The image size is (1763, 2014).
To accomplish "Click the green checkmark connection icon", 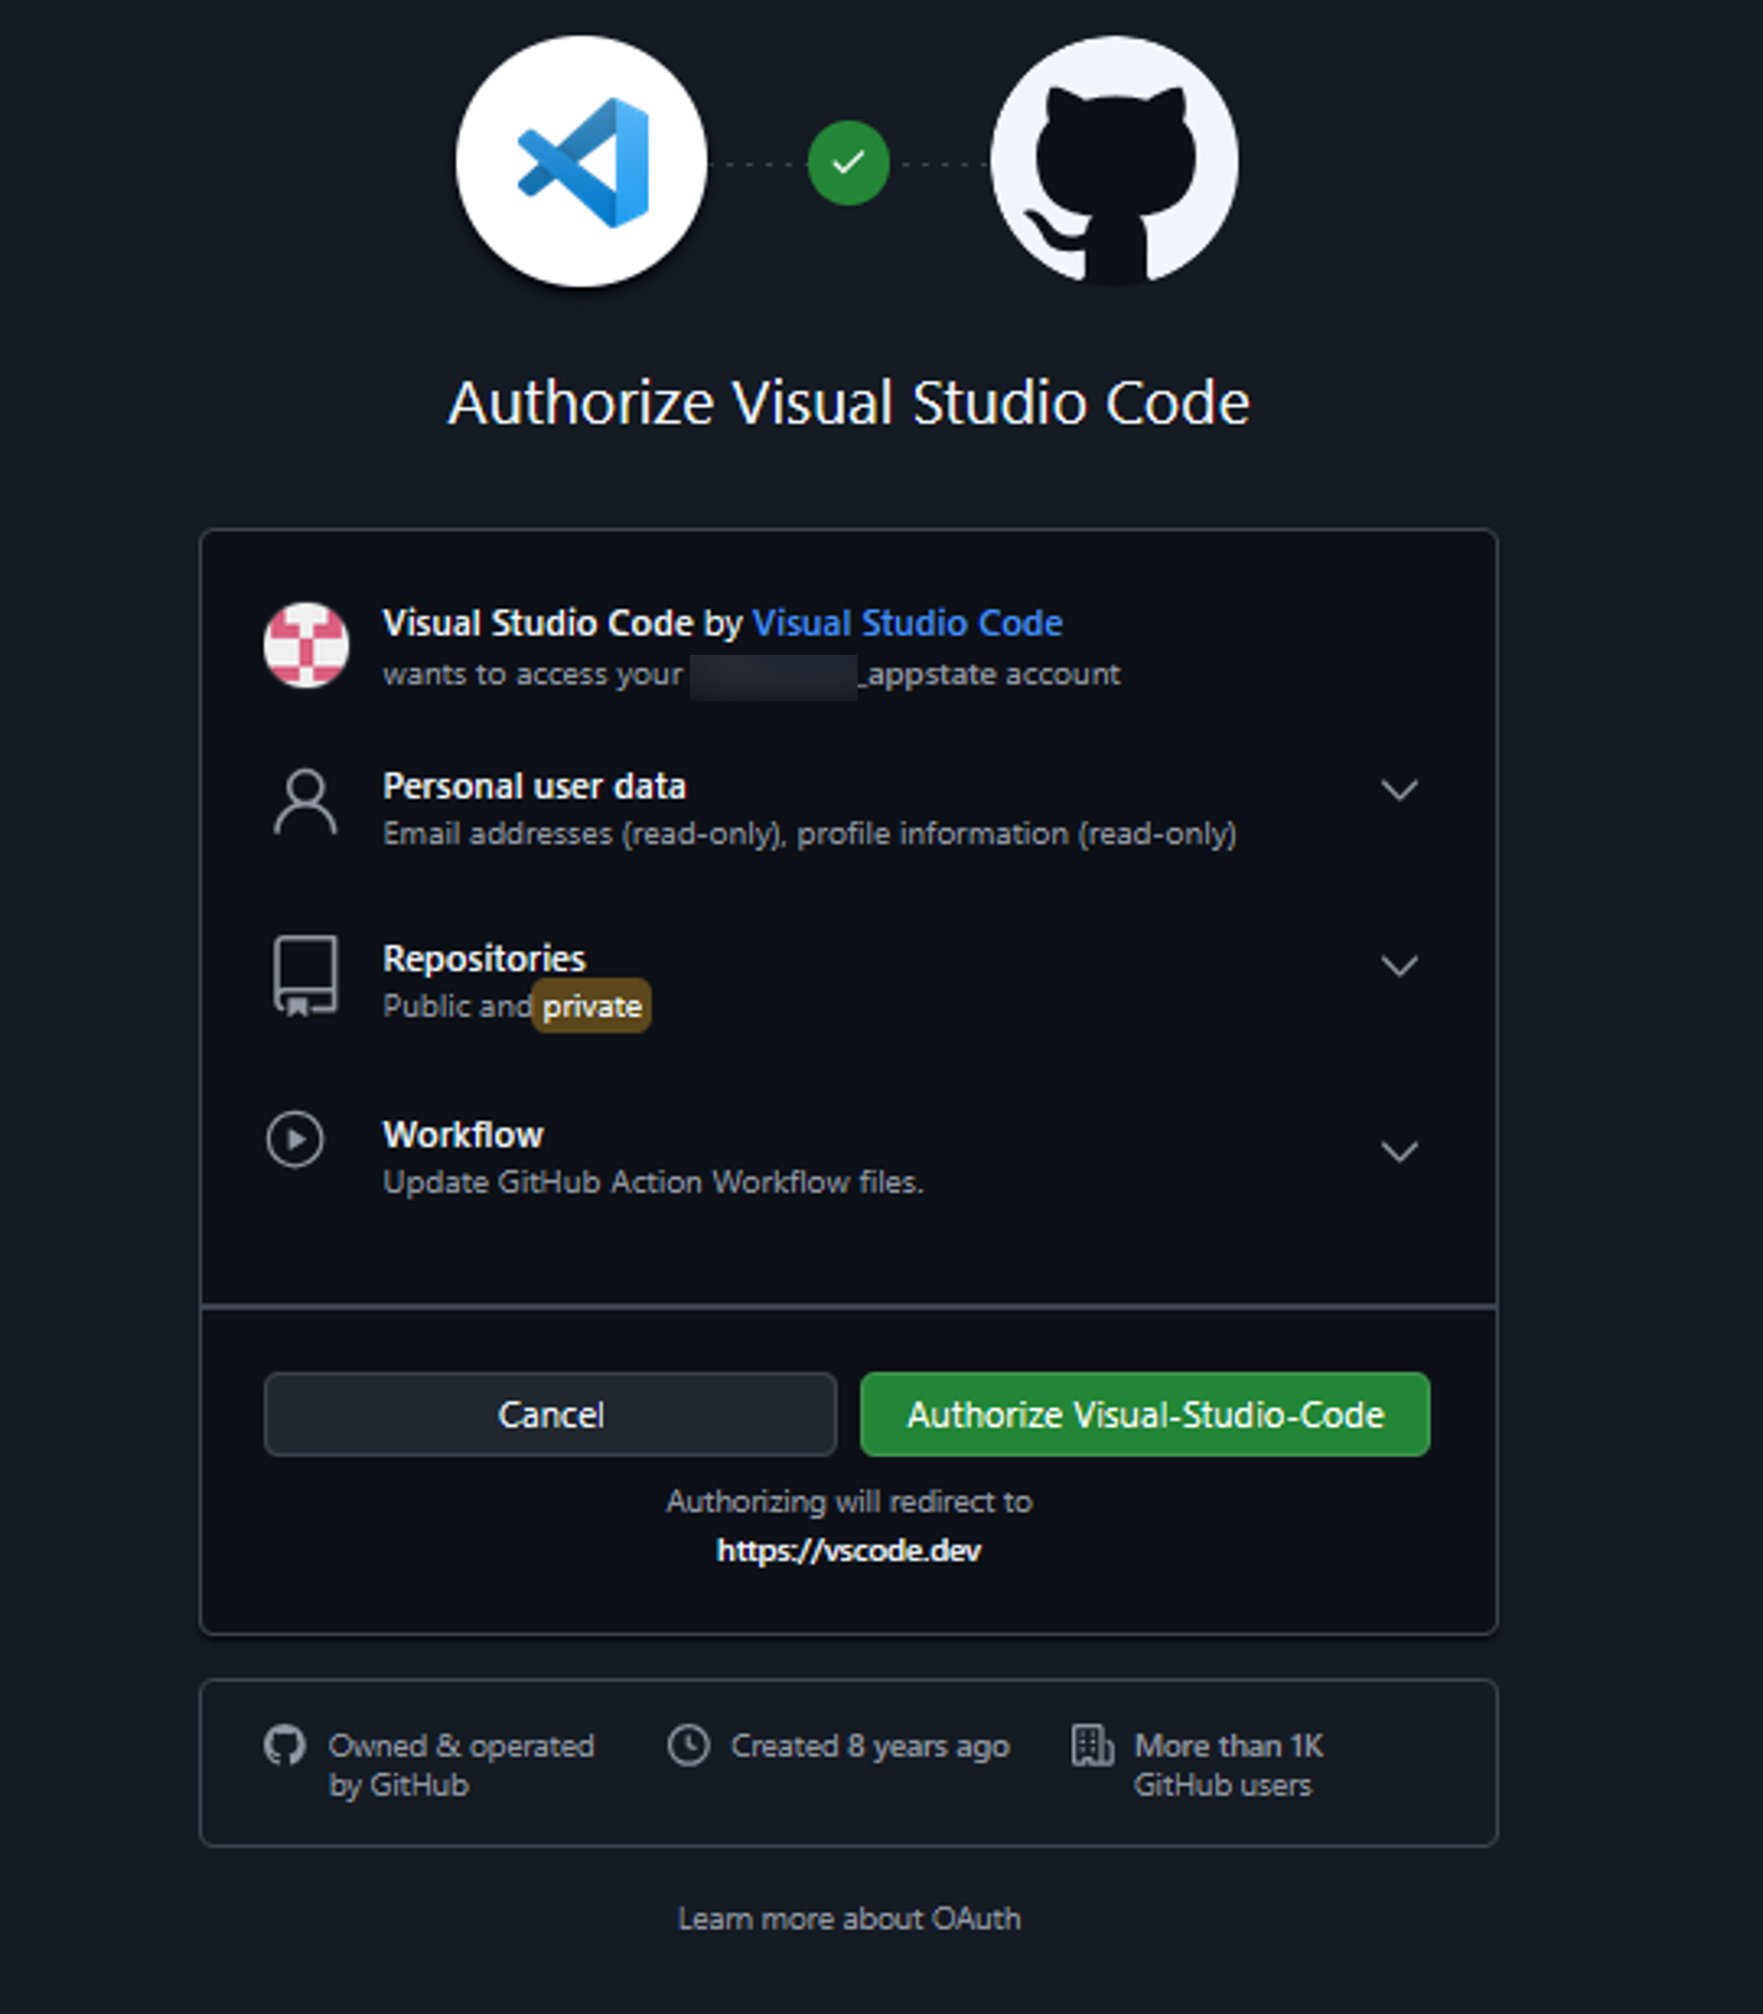I will click(848, 160).
